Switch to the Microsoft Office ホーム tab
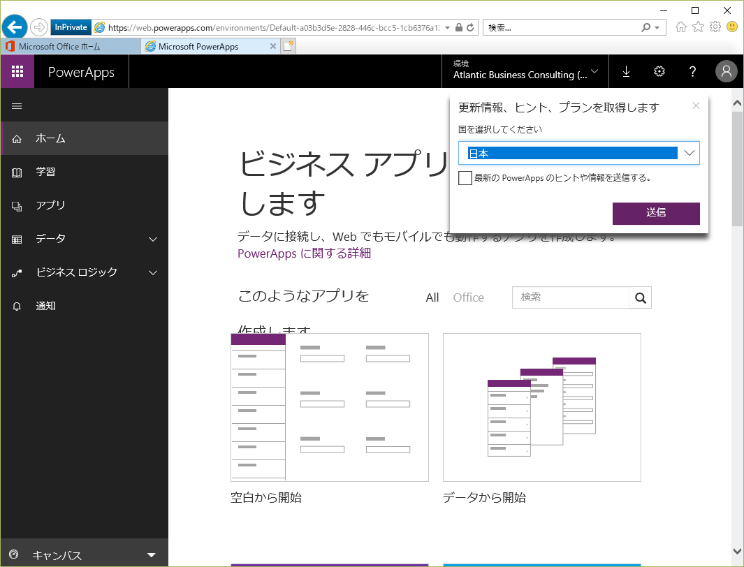This screenshot has height=567, width=744. (71, 46)
